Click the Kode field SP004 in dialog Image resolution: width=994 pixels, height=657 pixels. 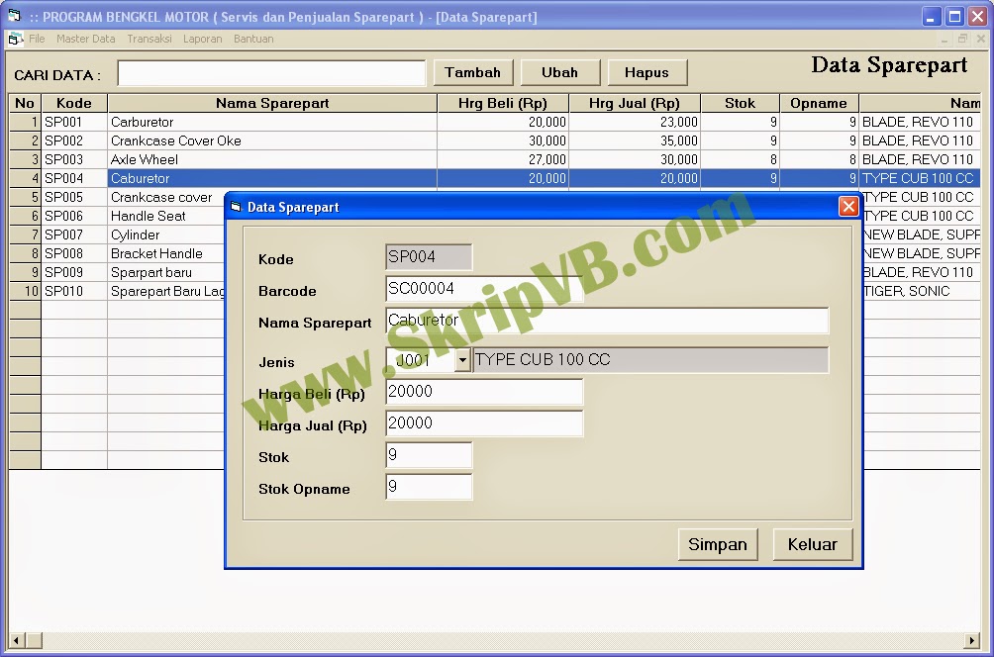click(429, 257)
